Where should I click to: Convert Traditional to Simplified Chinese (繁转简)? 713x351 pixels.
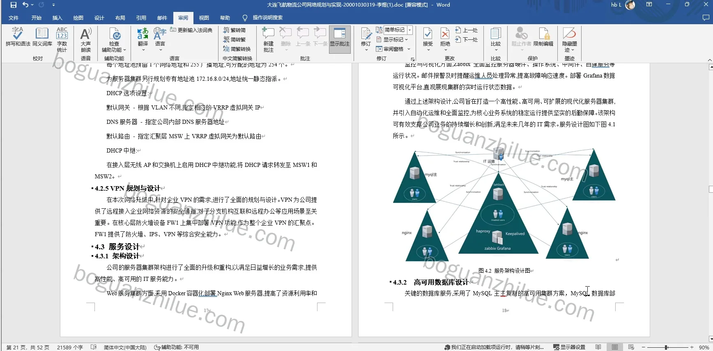(x=235, y=30)
